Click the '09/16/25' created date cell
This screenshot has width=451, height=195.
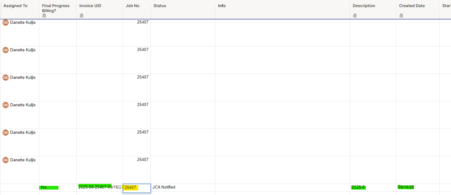tap(418, 188)
